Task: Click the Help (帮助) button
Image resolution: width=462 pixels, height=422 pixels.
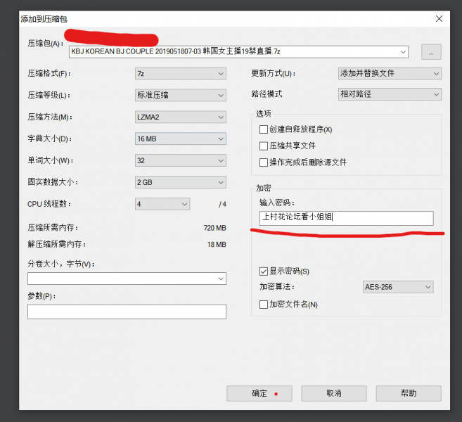Action: (x=409, y=393)
